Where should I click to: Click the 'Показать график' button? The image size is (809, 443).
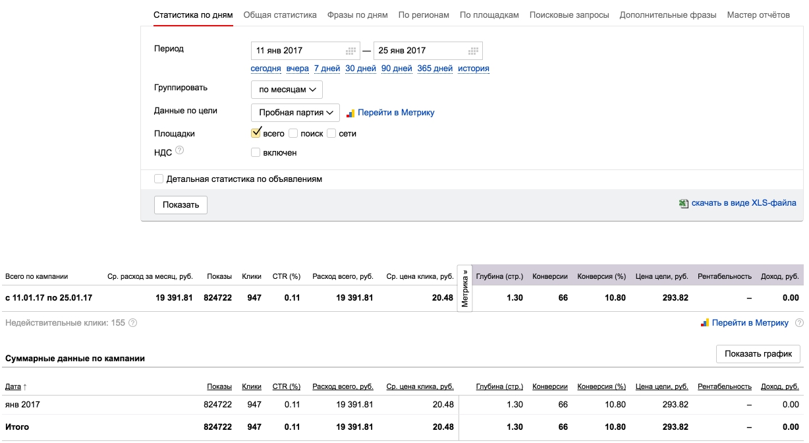(x=758, y=354)
